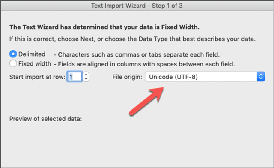The height and width of the screenshot is (168, 274).
Task: Select the Delimited radio button
Action: coord(13,54)
